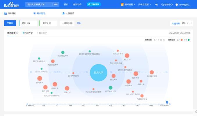Click the 2023/01/02~2023/01/08 date range text

(180, 33)
